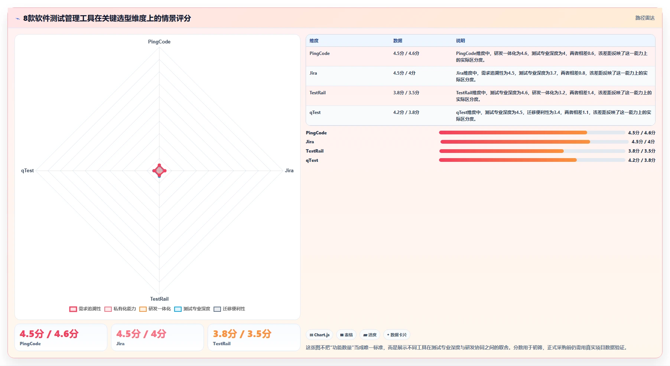Click the 4.2分 / 3.8分 table cell
This screenshot has width=670, height=366.
point(406,112)
